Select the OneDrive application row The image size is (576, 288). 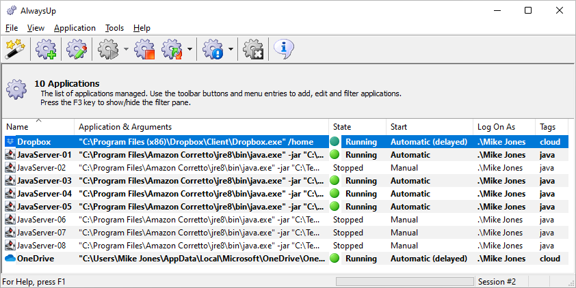tap(286, 259)
